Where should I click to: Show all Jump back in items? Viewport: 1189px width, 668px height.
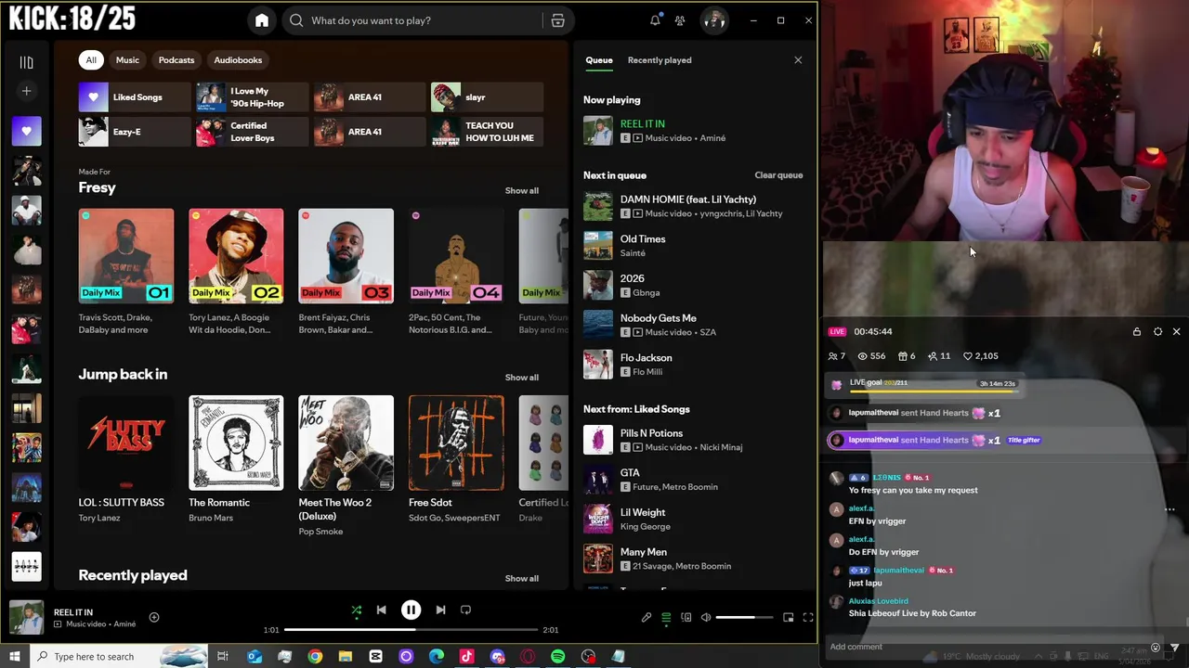coord(521,378)
